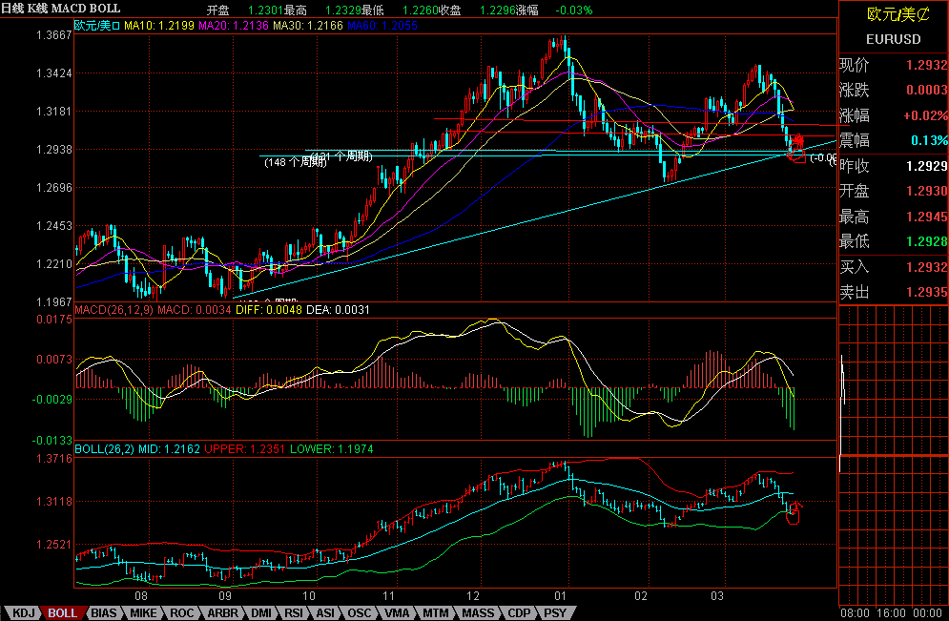The width and height of the screenshot is (949, 621).
Task: Click the LOWER: 1.1974 value
Action: point(332,449)
